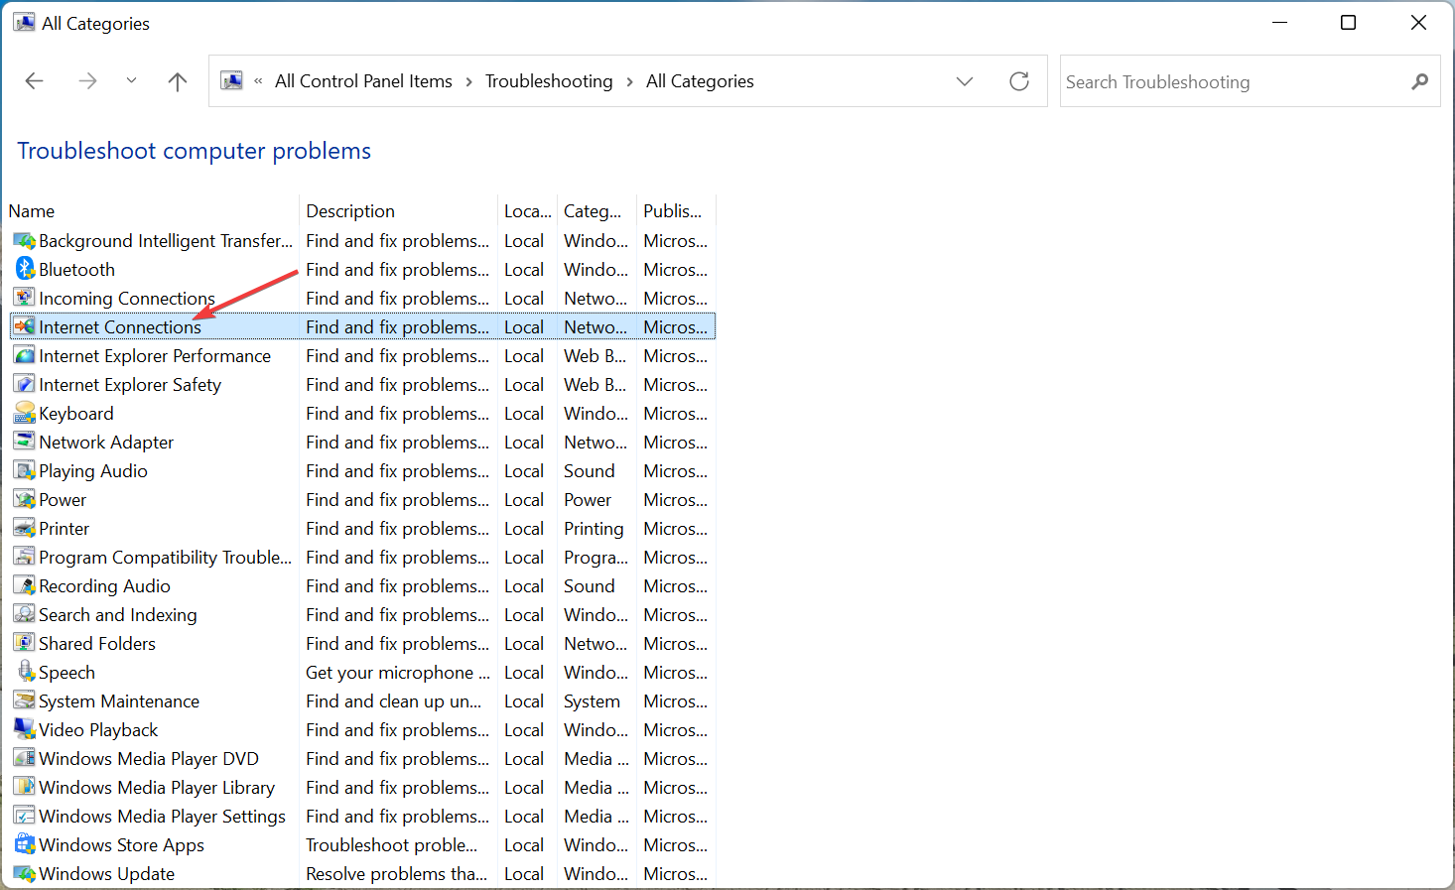1455x890 pixels.
Task: Click 'Get your microphone' description
Action: click(398, 673)
